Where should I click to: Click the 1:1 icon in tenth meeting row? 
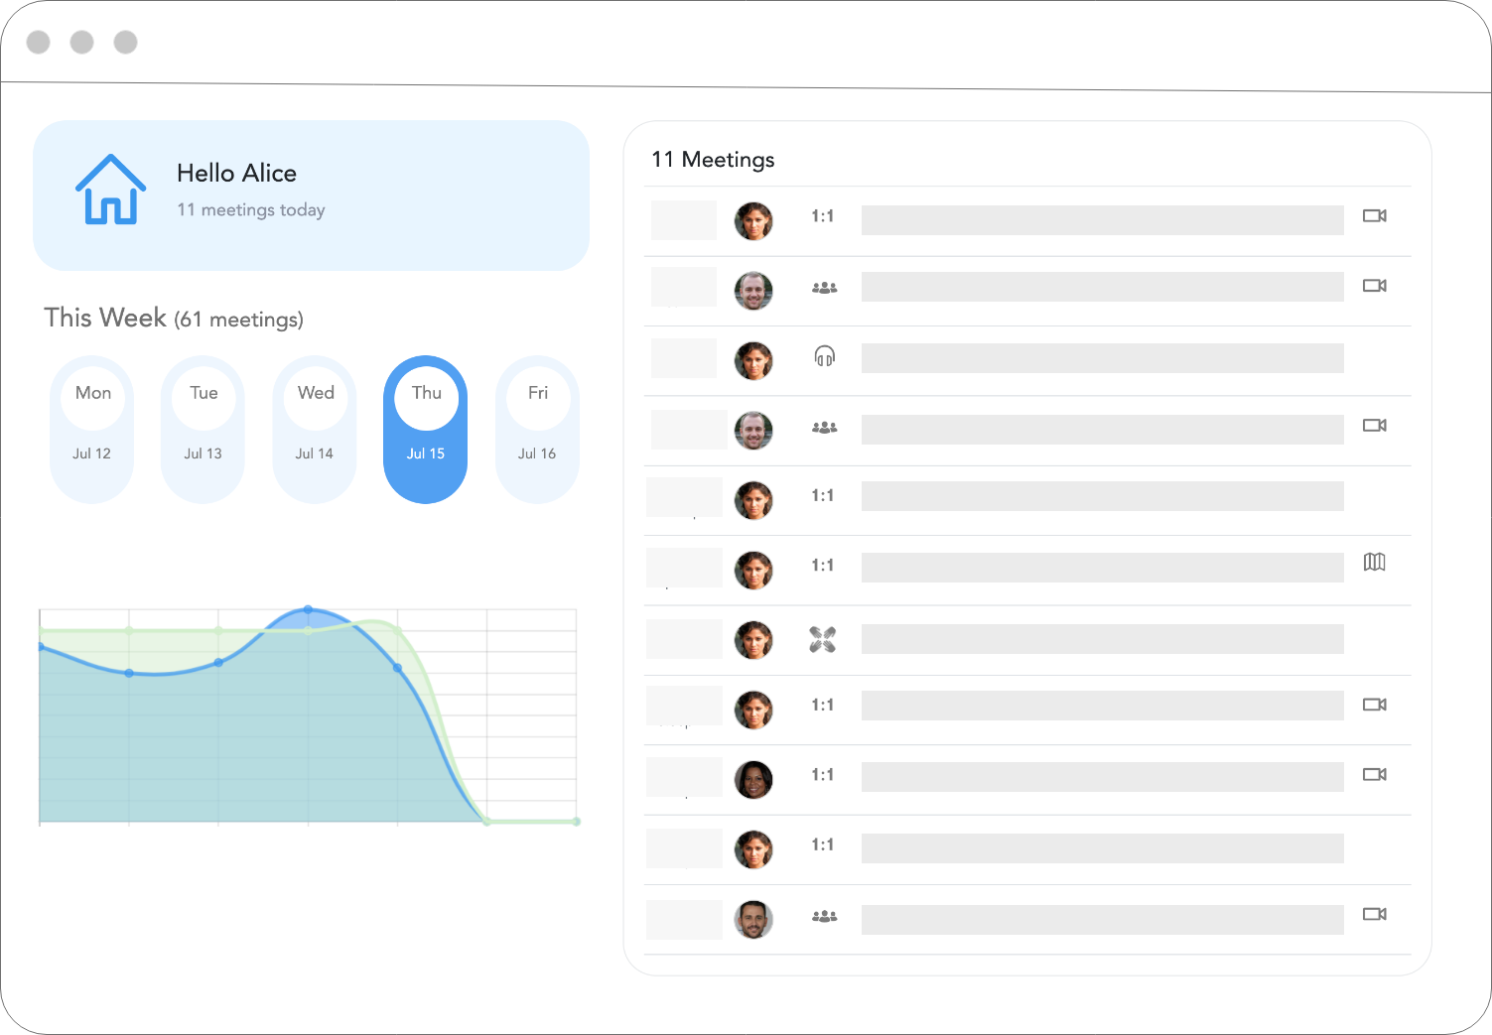pos(823,844)
